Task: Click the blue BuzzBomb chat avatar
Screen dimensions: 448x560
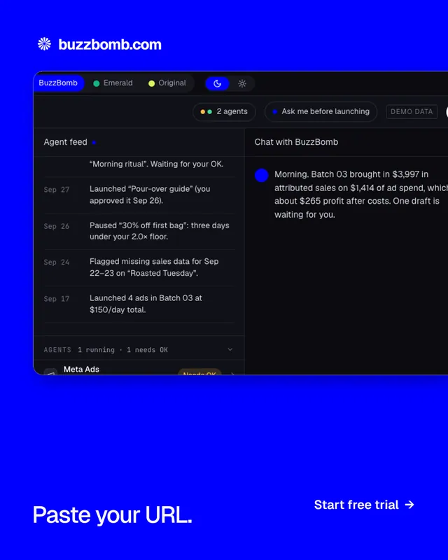Action: pos(262,176)
